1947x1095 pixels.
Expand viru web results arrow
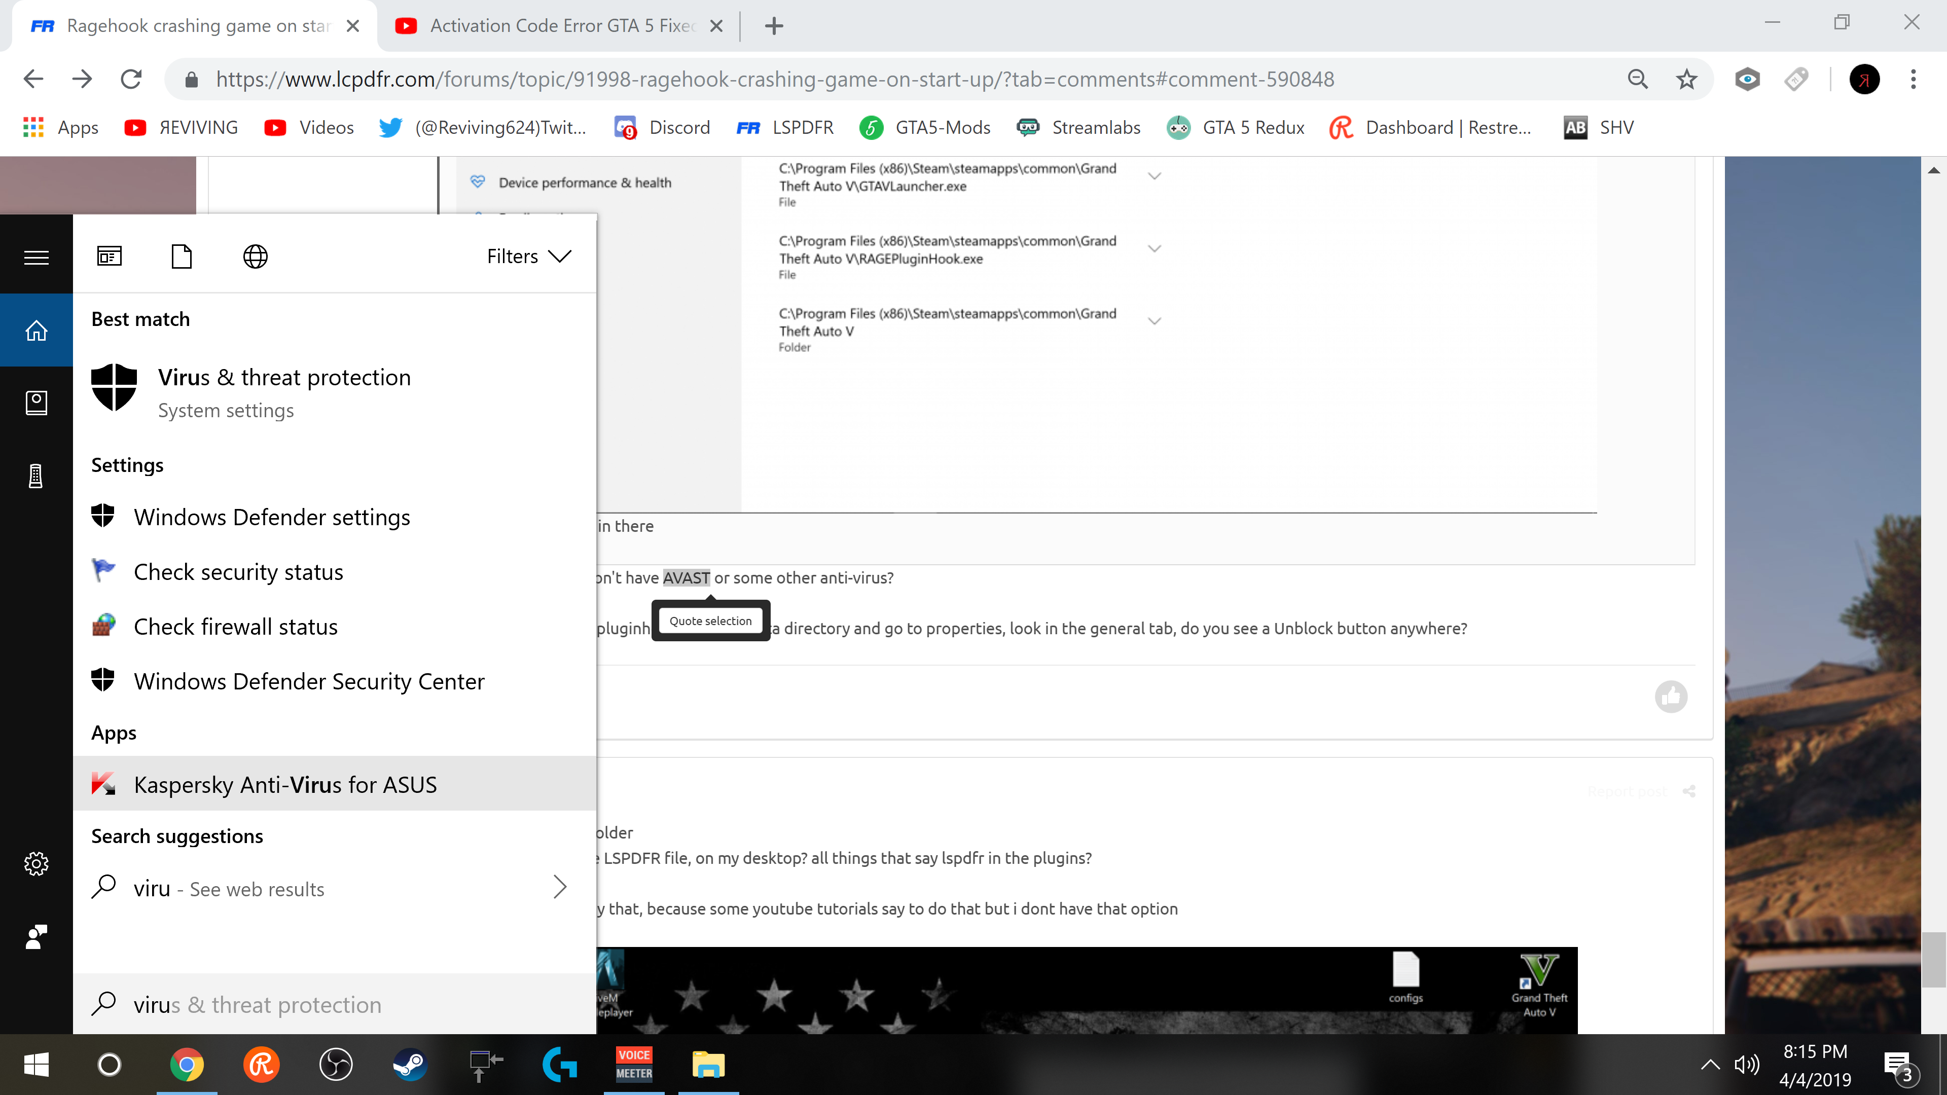tap(559, 887)
